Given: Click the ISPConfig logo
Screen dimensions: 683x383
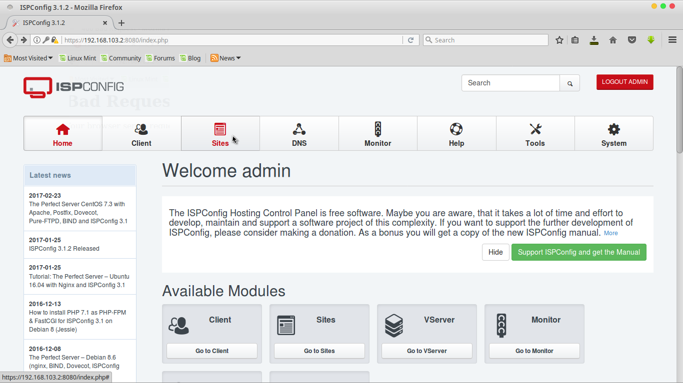Looking at the screenshot, I should click(73, 87).
